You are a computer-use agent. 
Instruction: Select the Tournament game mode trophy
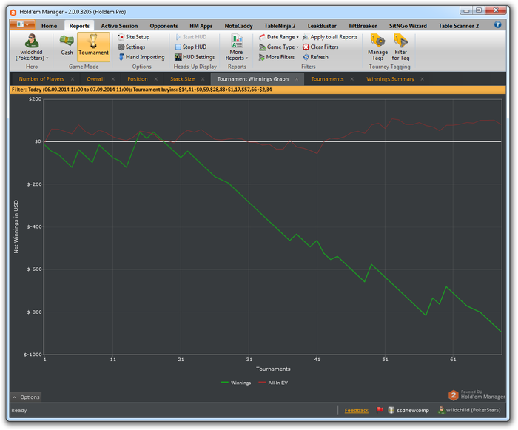(x=93, y=47)
